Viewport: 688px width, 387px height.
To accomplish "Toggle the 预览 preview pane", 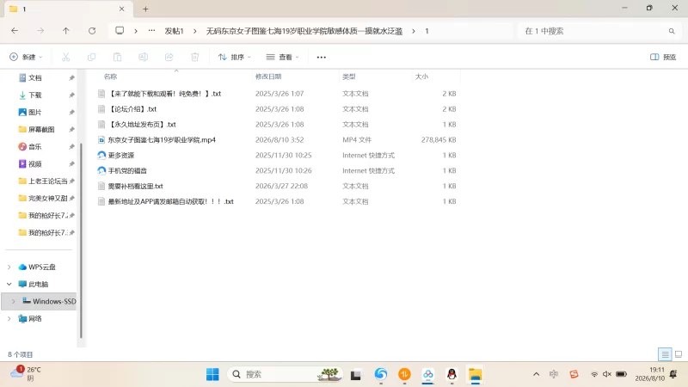I will pos(663,57).
